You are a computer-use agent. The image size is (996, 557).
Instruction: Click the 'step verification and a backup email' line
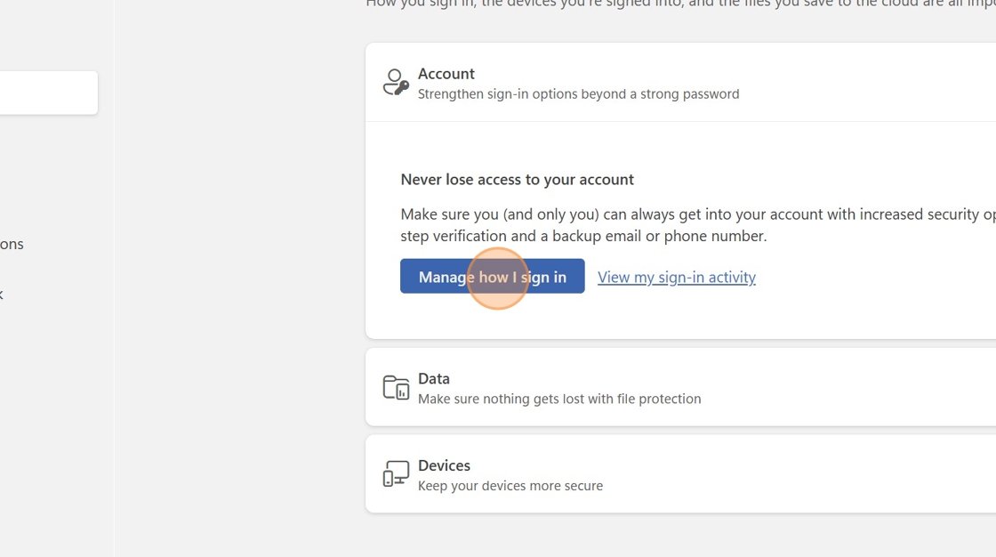click(583, 236)
